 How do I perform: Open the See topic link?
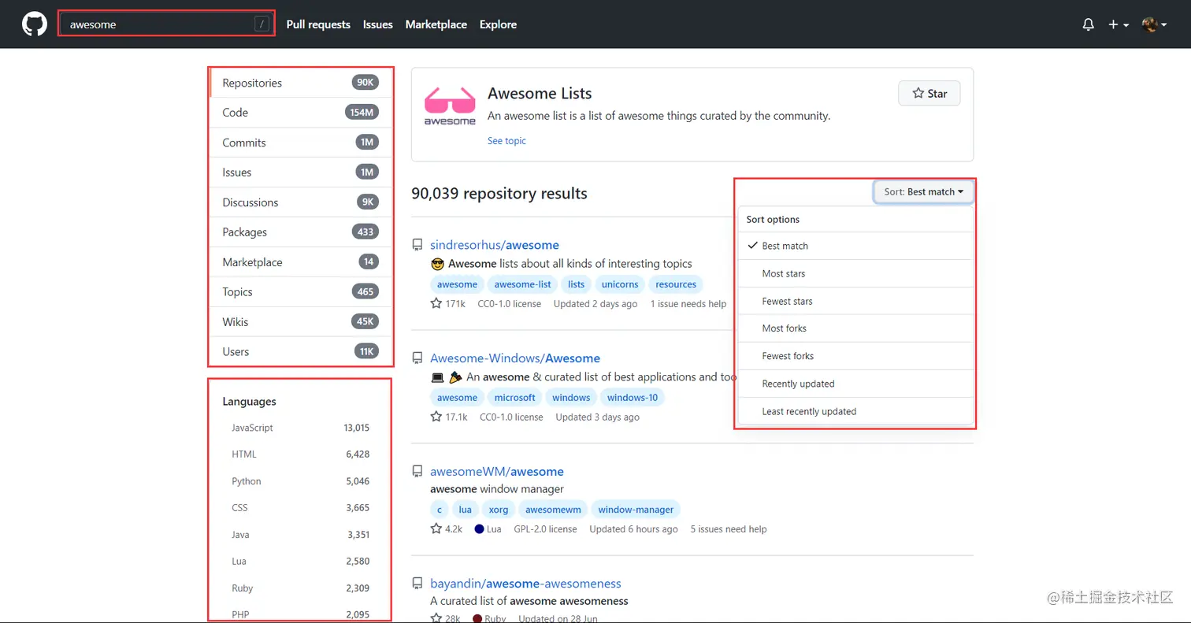[x=506, y=141]
